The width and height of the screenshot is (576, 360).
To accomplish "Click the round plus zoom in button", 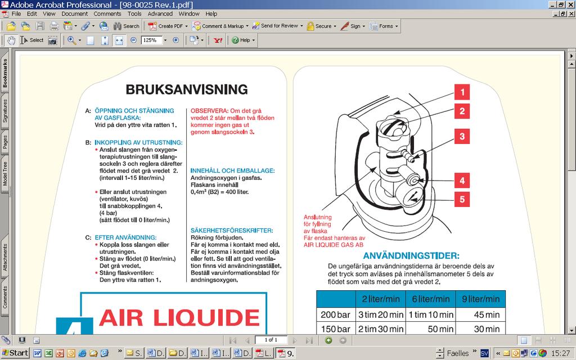I will point(176,40).
